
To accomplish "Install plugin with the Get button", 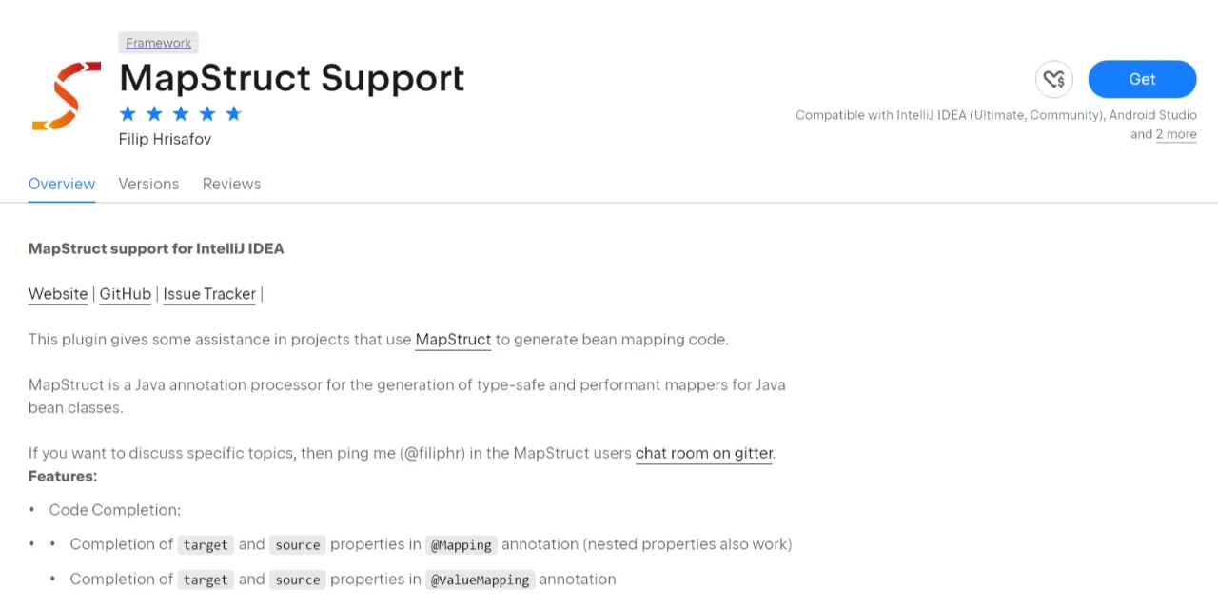I will tap(1142, 79).
